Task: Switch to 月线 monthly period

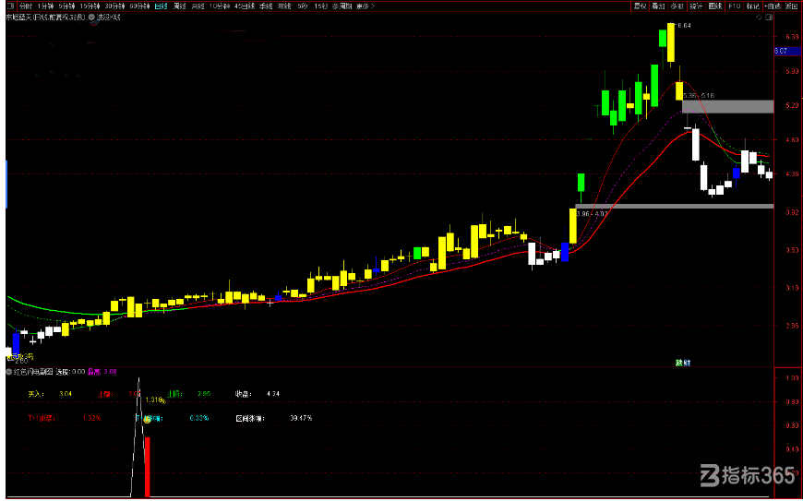Action: click(198, 6)
